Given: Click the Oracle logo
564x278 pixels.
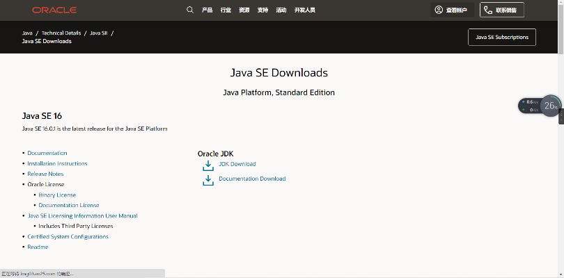Looking at the screenshot, I should coord(54,10).
